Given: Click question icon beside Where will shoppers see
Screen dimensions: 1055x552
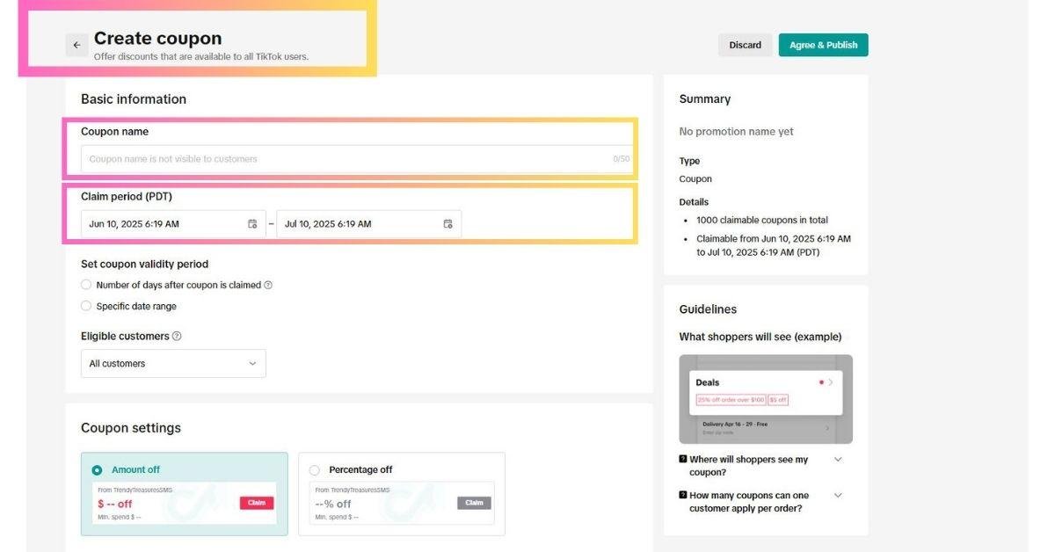Looking at the screenshot, I should click(x=683, y=460).
